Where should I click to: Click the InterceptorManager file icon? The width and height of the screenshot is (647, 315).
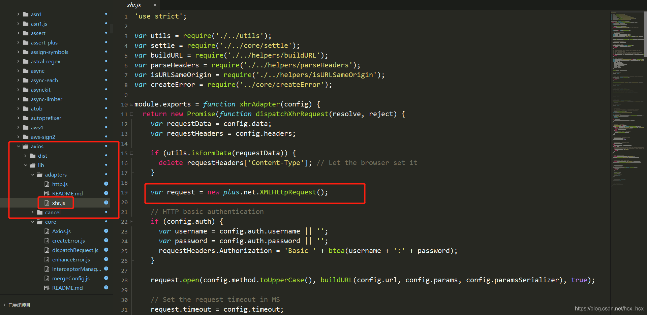point(47,269)
